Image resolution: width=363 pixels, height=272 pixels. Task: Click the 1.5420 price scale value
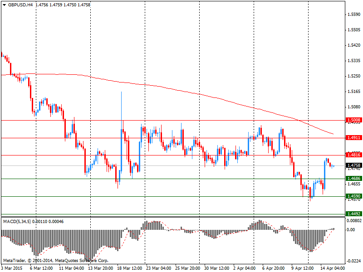(354, 45)
